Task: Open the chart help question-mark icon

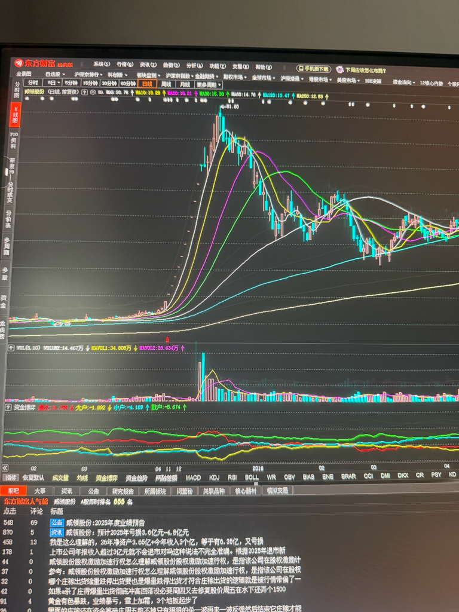Action: tap(85, 92)
